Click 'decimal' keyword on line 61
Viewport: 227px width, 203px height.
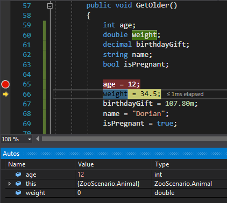pos(117,44)
